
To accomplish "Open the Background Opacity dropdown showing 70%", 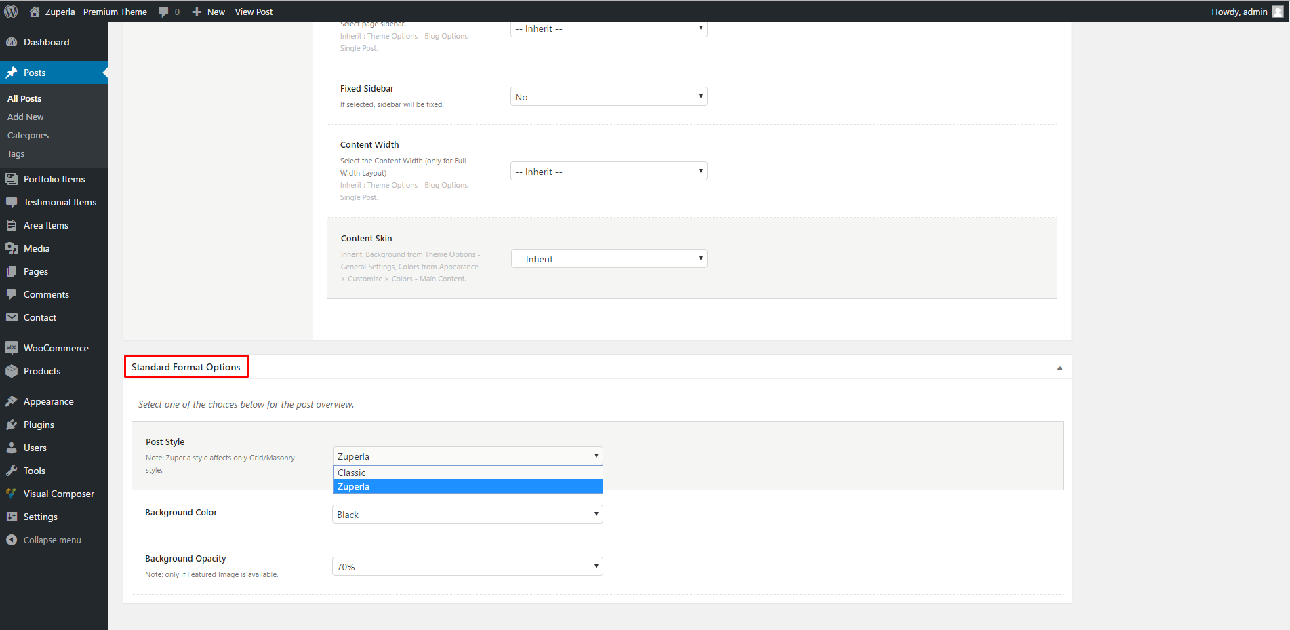I will 468,566.
